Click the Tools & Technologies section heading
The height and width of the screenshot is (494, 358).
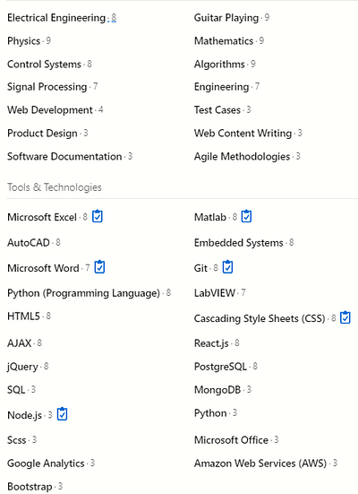point(55,187)
